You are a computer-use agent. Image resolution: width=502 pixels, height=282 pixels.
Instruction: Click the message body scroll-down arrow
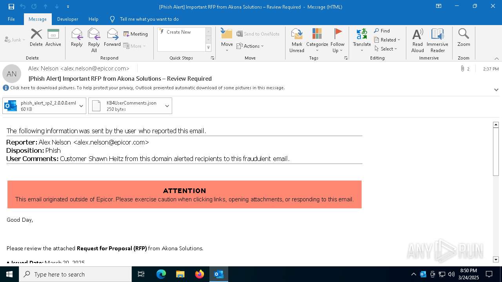(x=496, y=259)
